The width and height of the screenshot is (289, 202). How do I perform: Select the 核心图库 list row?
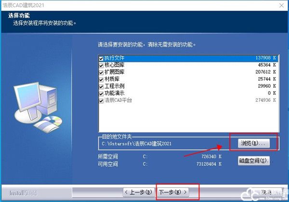tap(189, 65)
